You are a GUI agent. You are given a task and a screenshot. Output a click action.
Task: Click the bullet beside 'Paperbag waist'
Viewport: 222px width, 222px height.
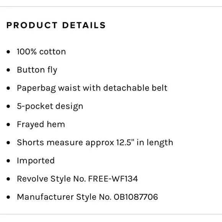(x=8, y=88)
